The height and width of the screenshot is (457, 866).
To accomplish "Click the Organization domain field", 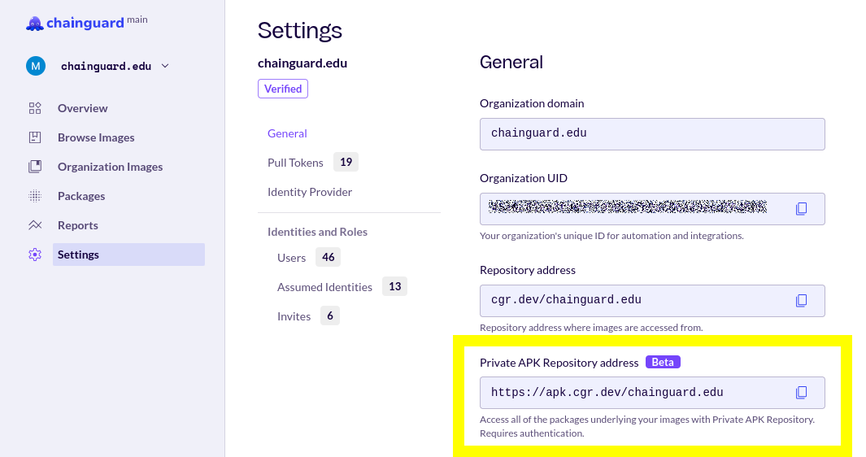I will (651, 133).
